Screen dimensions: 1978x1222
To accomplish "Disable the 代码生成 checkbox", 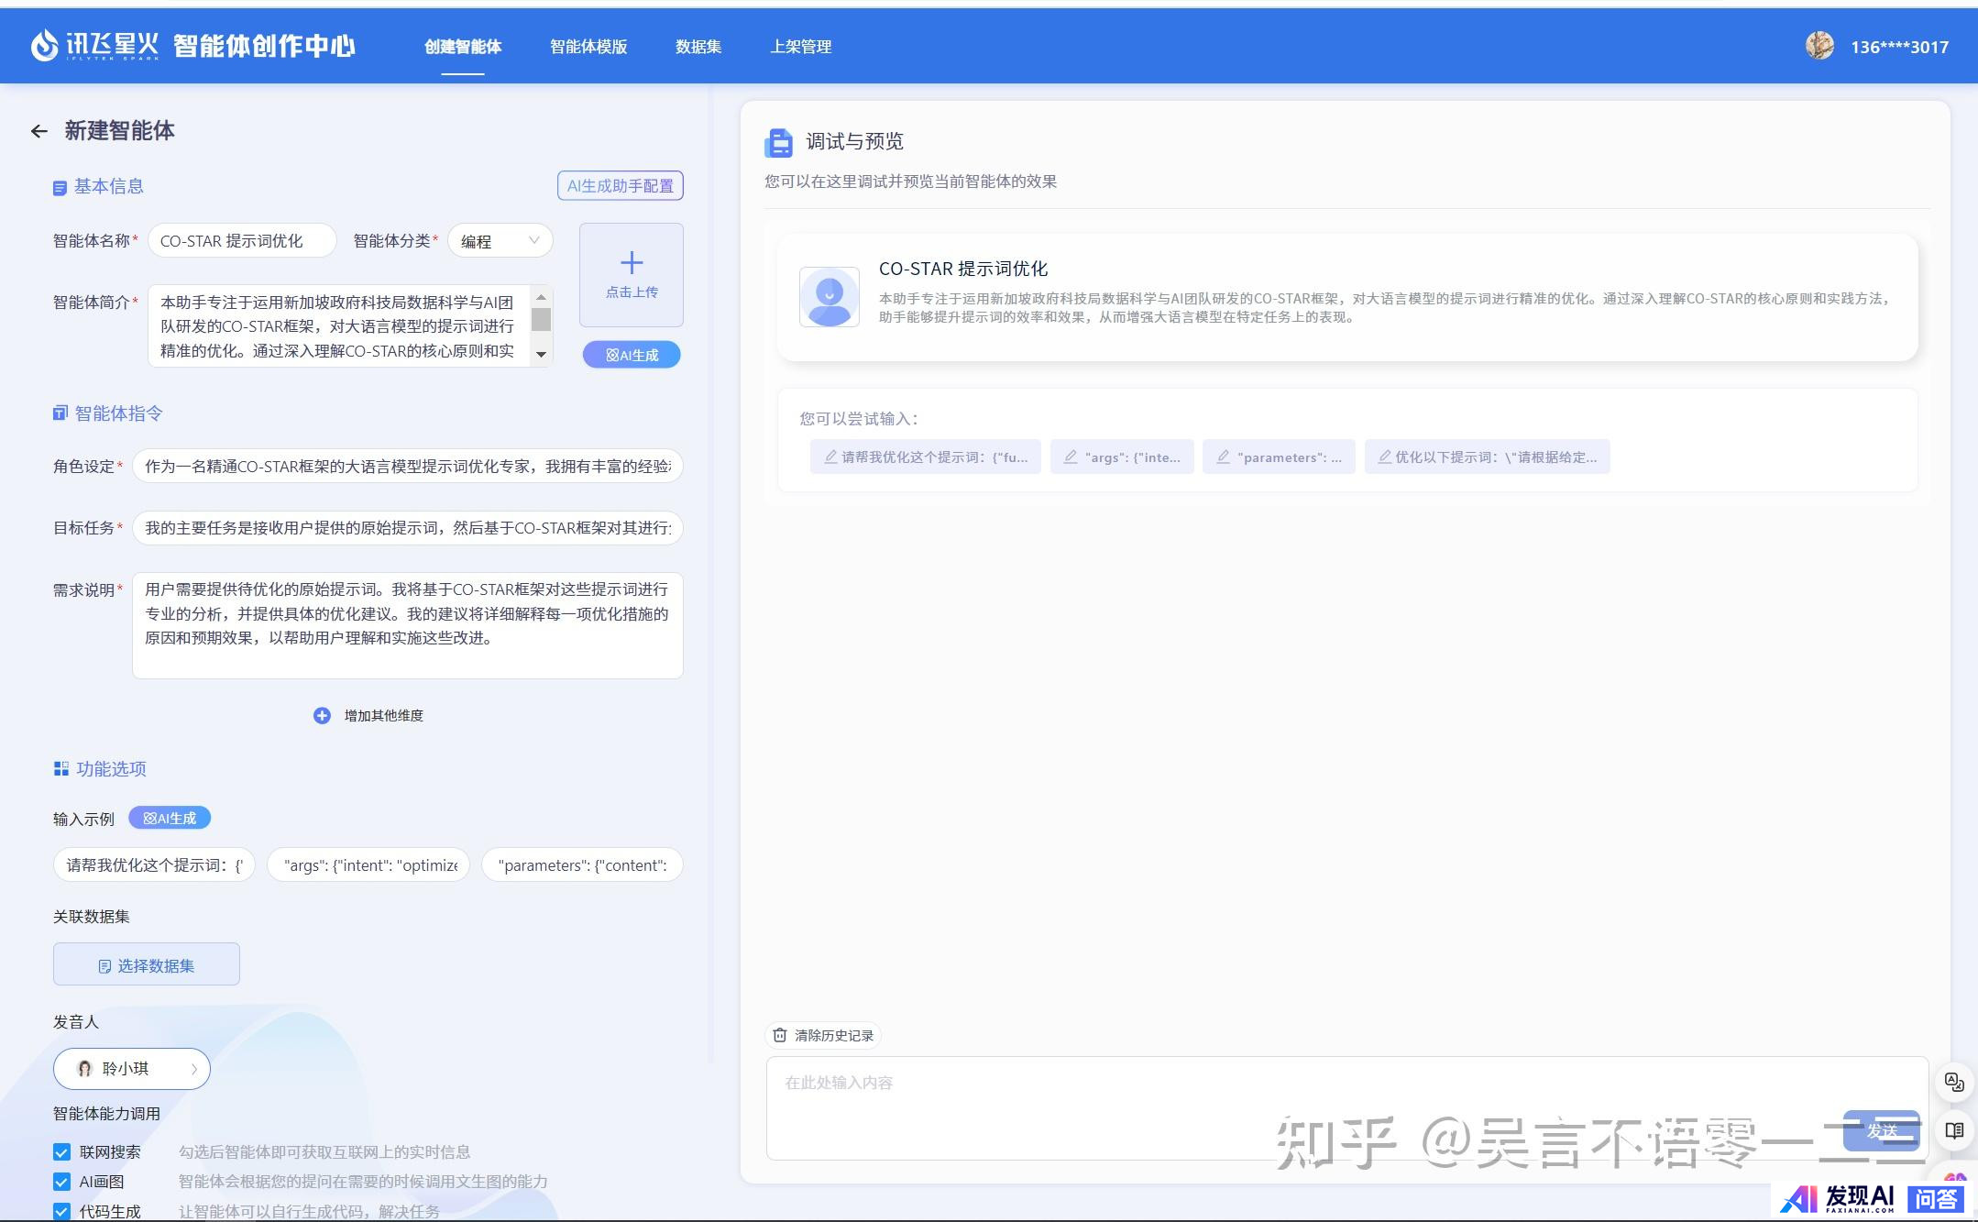I will (61, 1211).
